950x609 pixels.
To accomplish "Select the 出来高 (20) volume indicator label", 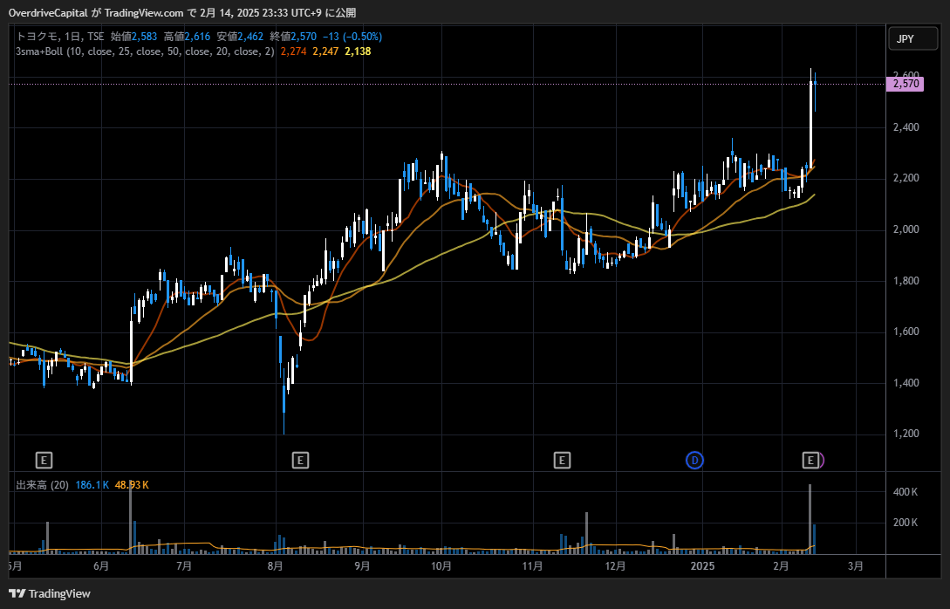I will click(42, 484).
